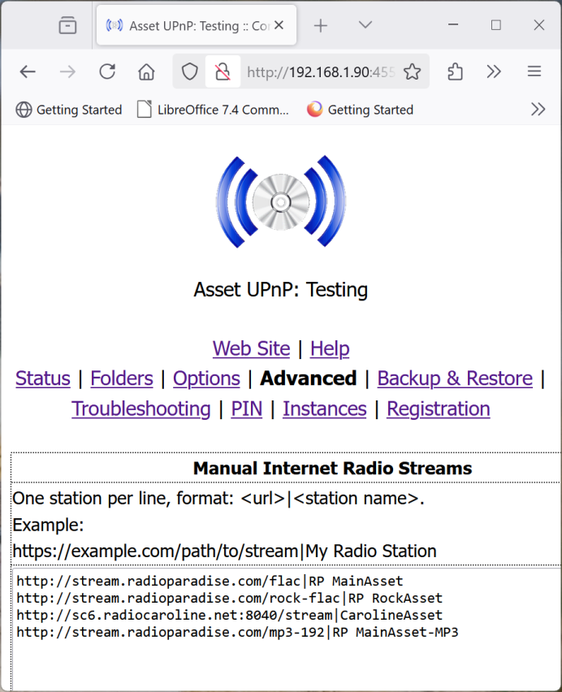Close the Asset UPnP Testing tab
Viewport: 562px width, 692px height.
pyautogui.click(x=279, y=26)
